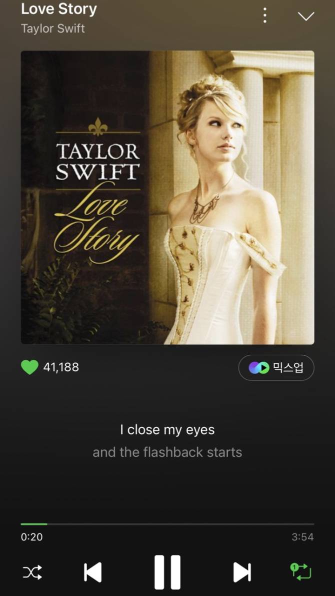Tap the 3:54 total duration label

coord(302,537)
